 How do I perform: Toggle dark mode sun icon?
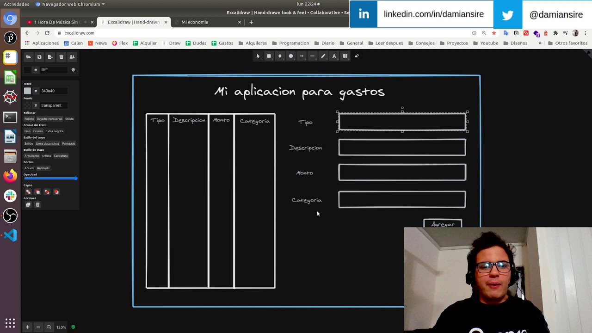pos(73,70)
